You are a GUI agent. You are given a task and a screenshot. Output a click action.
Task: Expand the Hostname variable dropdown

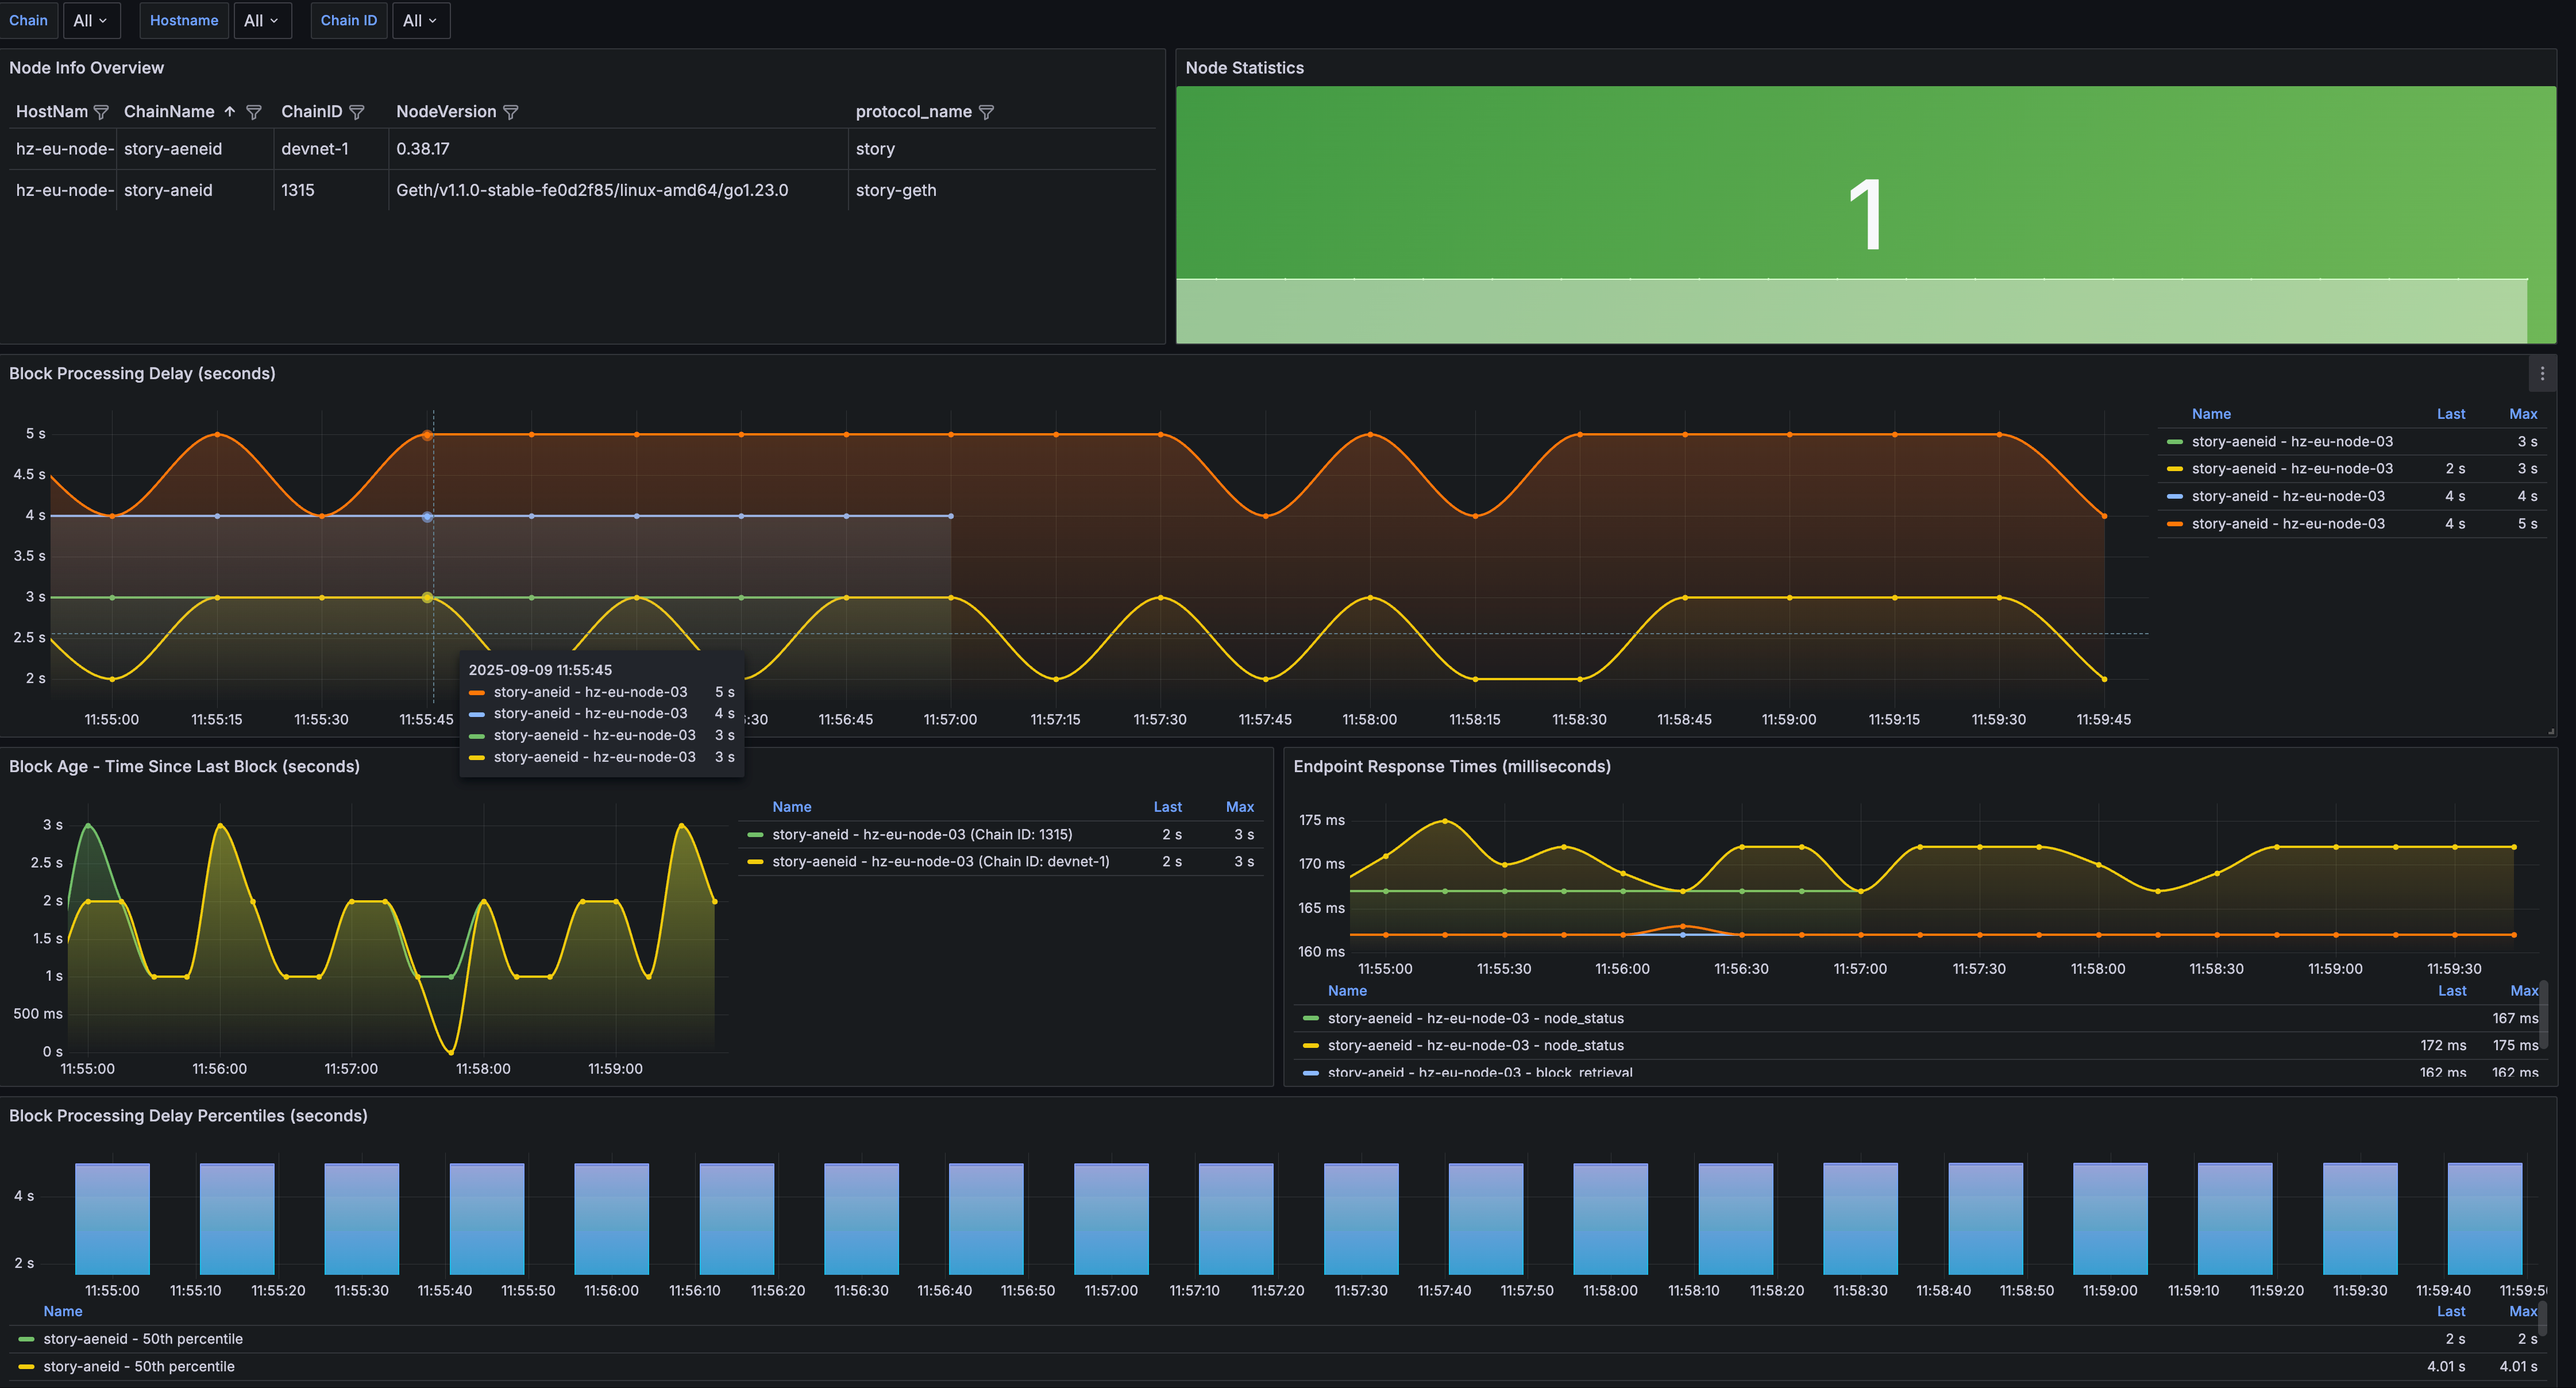click(x=262, y=21)
